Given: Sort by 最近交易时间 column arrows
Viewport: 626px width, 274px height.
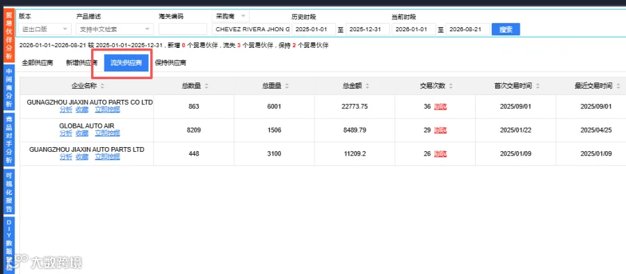Looking at the screenshot, I should tap(618, 86).
